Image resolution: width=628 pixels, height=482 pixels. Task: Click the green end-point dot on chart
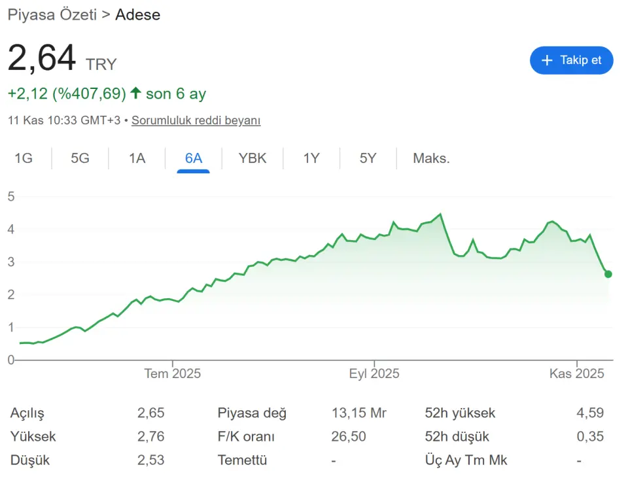(608, 274)
